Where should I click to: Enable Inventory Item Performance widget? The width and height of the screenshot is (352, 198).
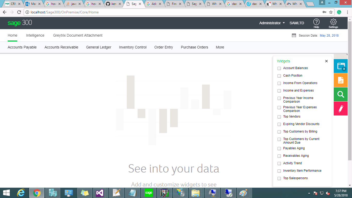coord(279,171)
